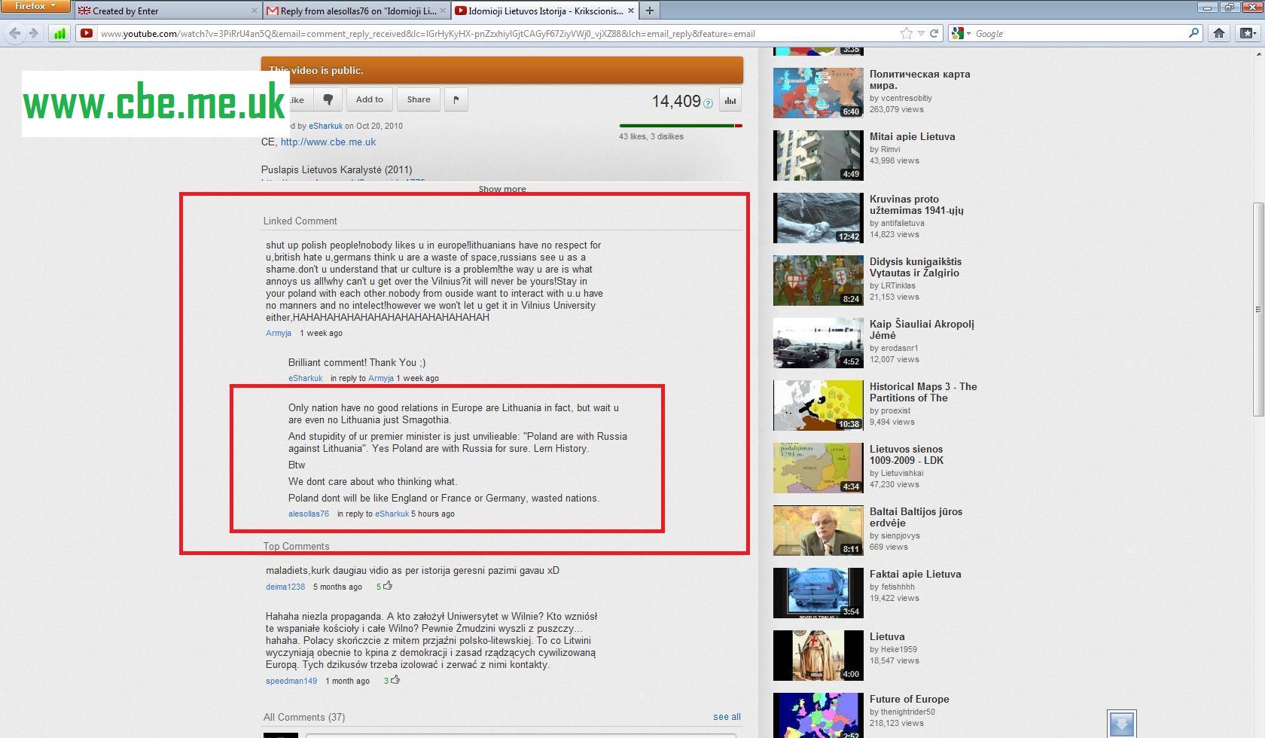1265x738 pixels.
Task: Thumb up deima1238's comment
Action: click(x=388, y=586)
